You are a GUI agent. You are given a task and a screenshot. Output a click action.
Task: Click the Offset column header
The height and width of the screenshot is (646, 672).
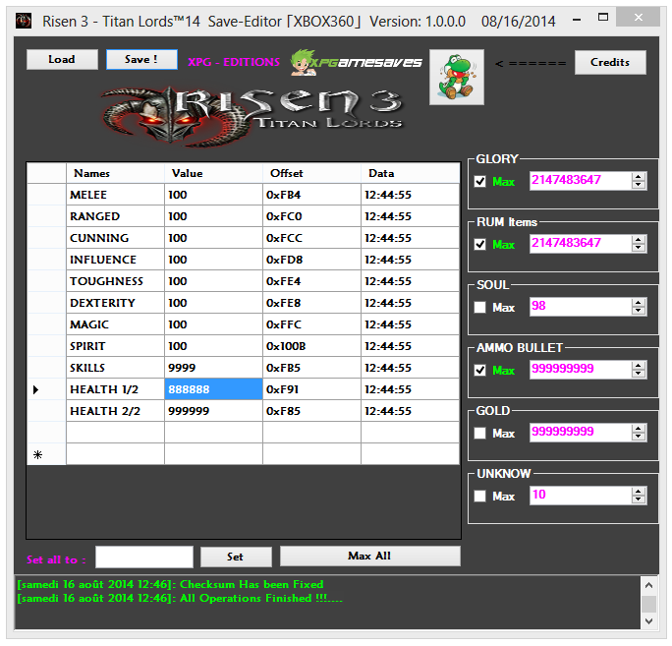[x=311, y=173]
